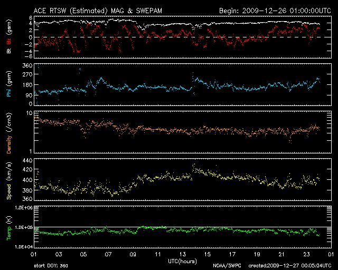Click the '1.0E+06' tick on Temp axis

tap(24, 208)
